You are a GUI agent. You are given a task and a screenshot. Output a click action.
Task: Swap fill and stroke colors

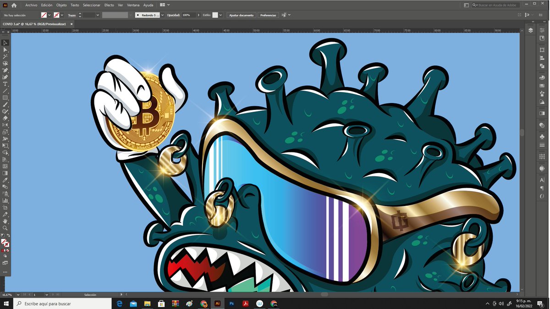(8, 236)
